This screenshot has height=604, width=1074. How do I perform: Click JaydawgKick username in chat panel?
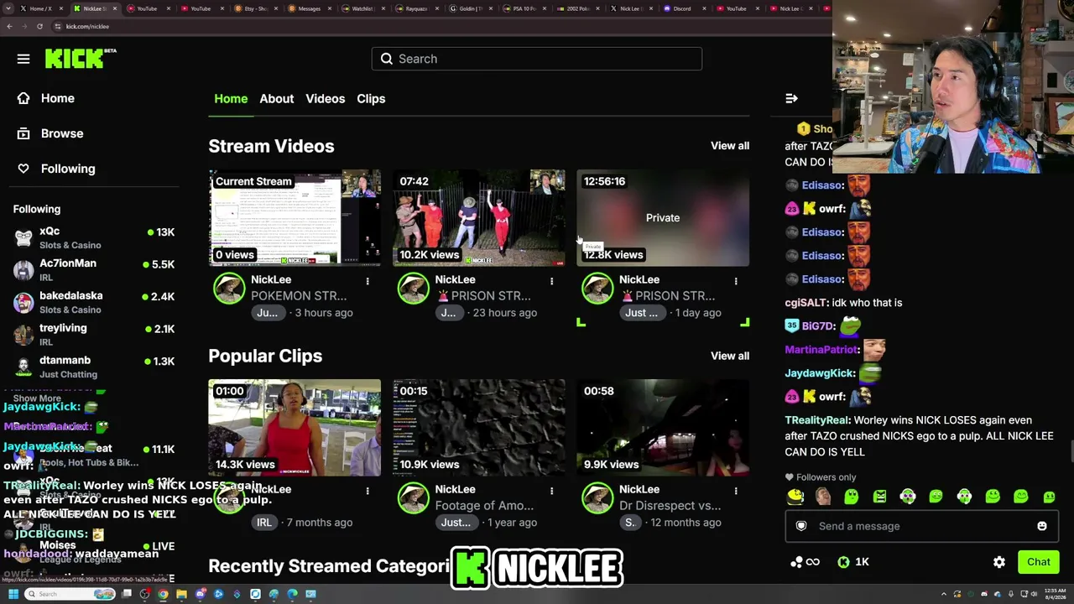coord(819,373)
